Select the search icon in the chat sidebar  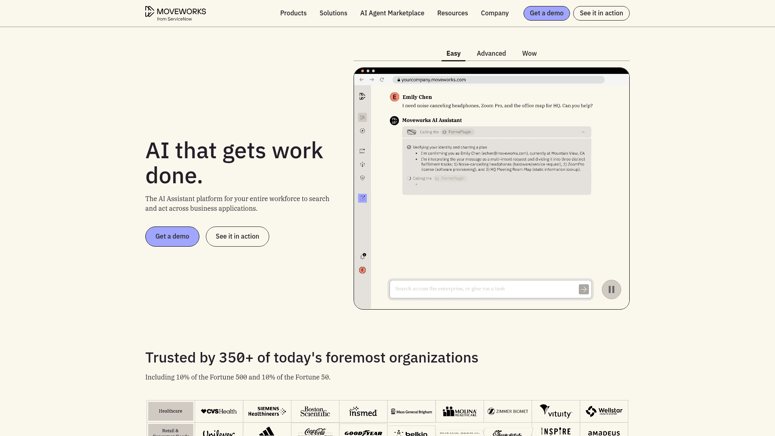[x=362, y=117]
